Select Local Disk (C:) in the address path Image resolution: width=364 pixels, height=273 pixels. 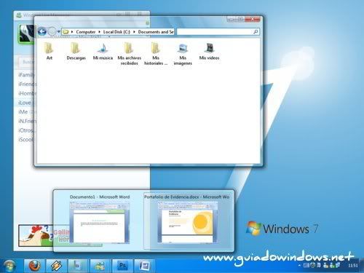pos(116,32)
